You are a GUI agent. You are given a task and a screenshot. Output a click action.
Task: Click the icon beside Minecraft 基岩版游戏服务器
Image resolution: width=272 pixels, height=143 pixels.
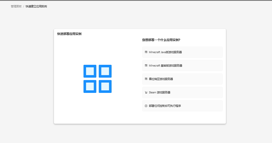click(x=146, y=66)
